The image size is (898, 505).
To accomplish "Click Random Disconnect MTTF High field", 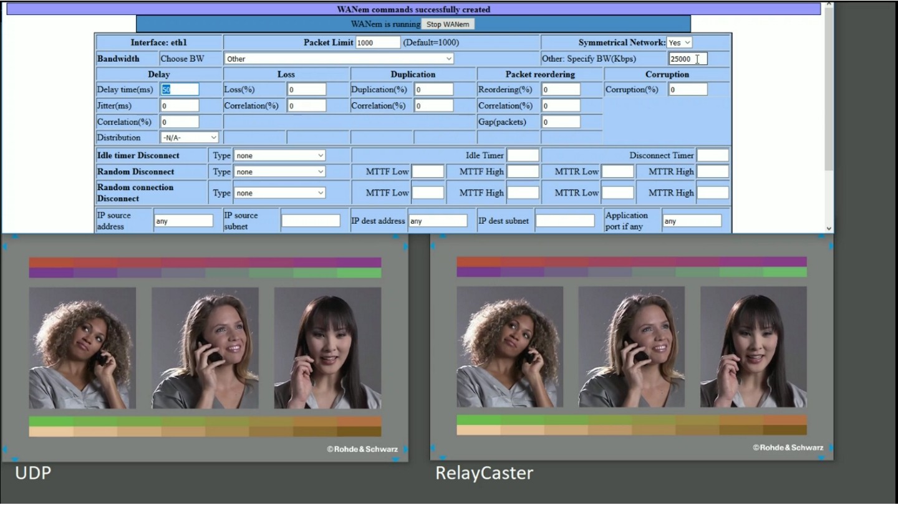I will [523, 171].
